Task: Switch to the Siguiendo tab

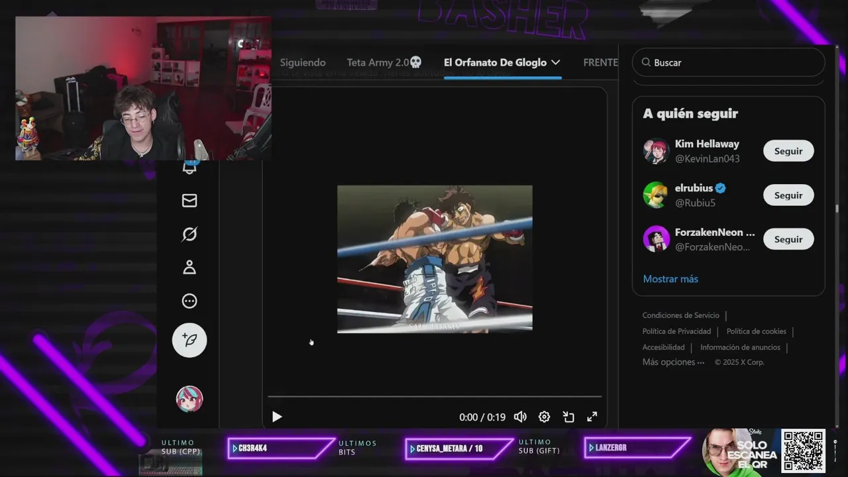Action: point(303,62)
